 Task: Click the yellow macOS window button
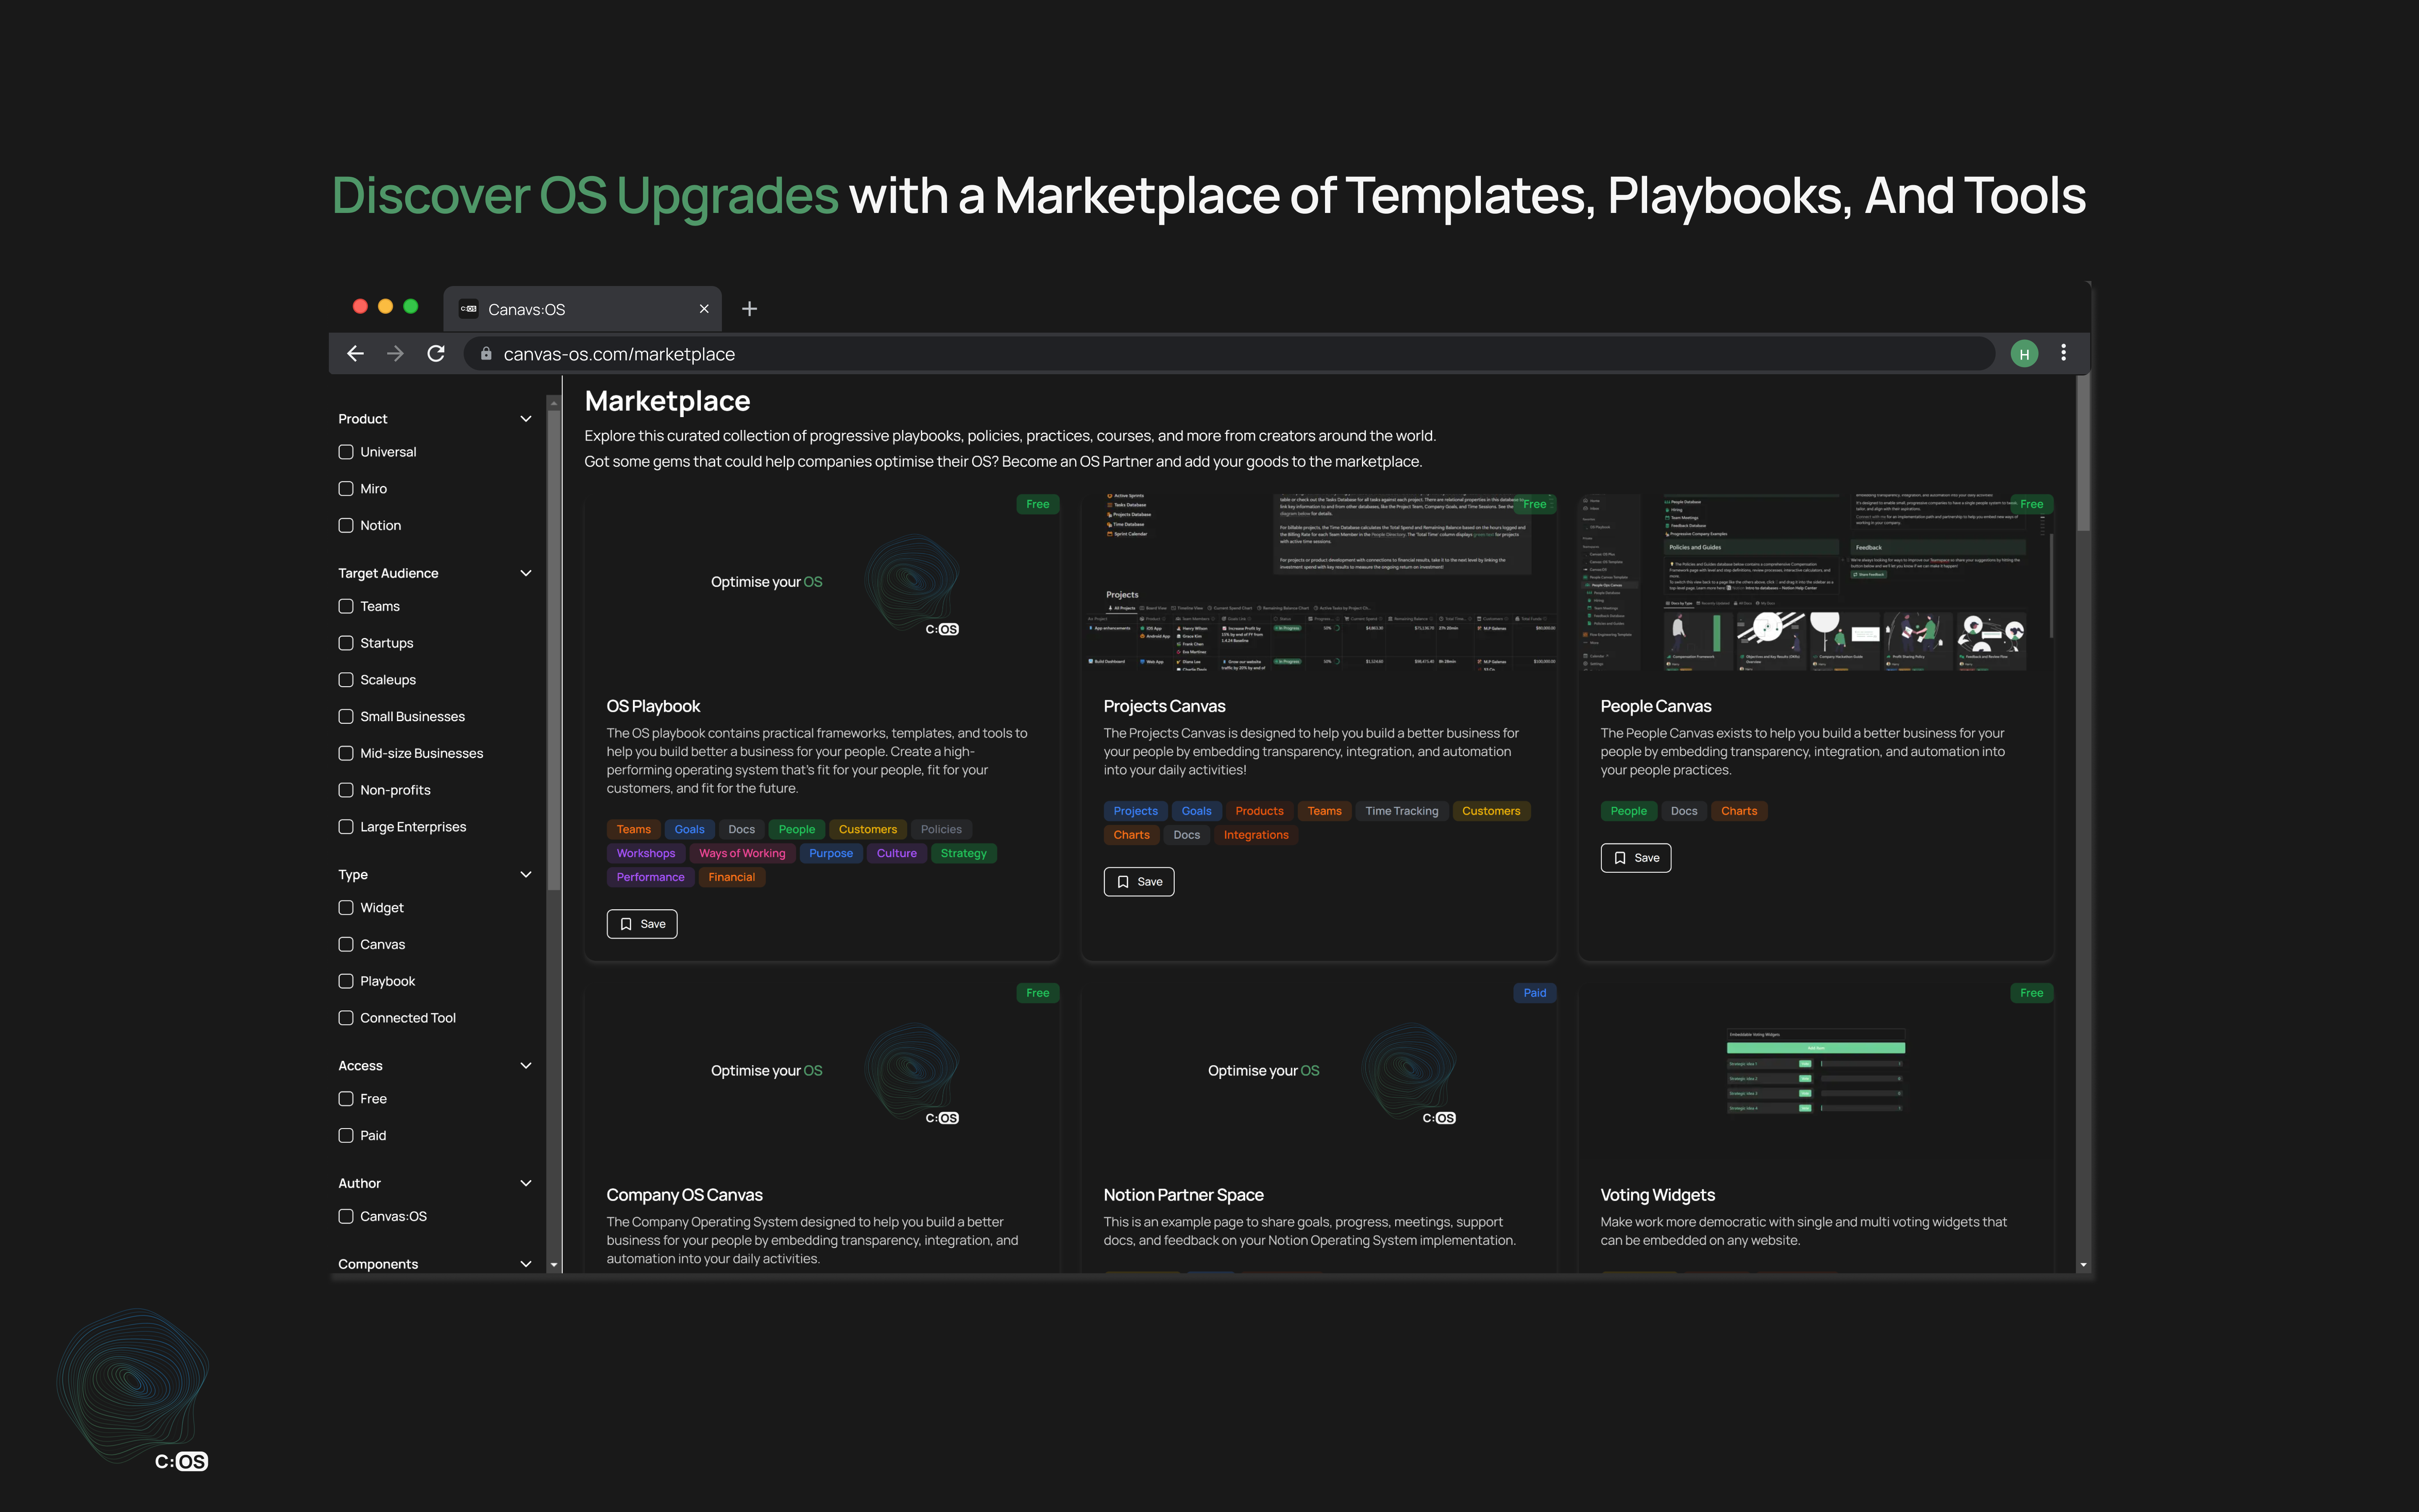coord(385,307)
